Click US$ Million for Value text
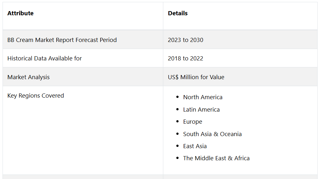 point(196,77)
